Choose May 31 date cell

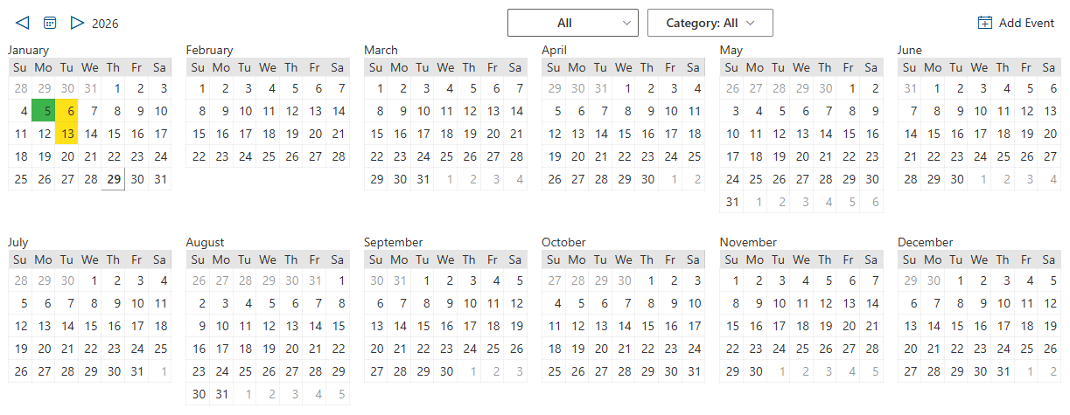coord(732,202)
